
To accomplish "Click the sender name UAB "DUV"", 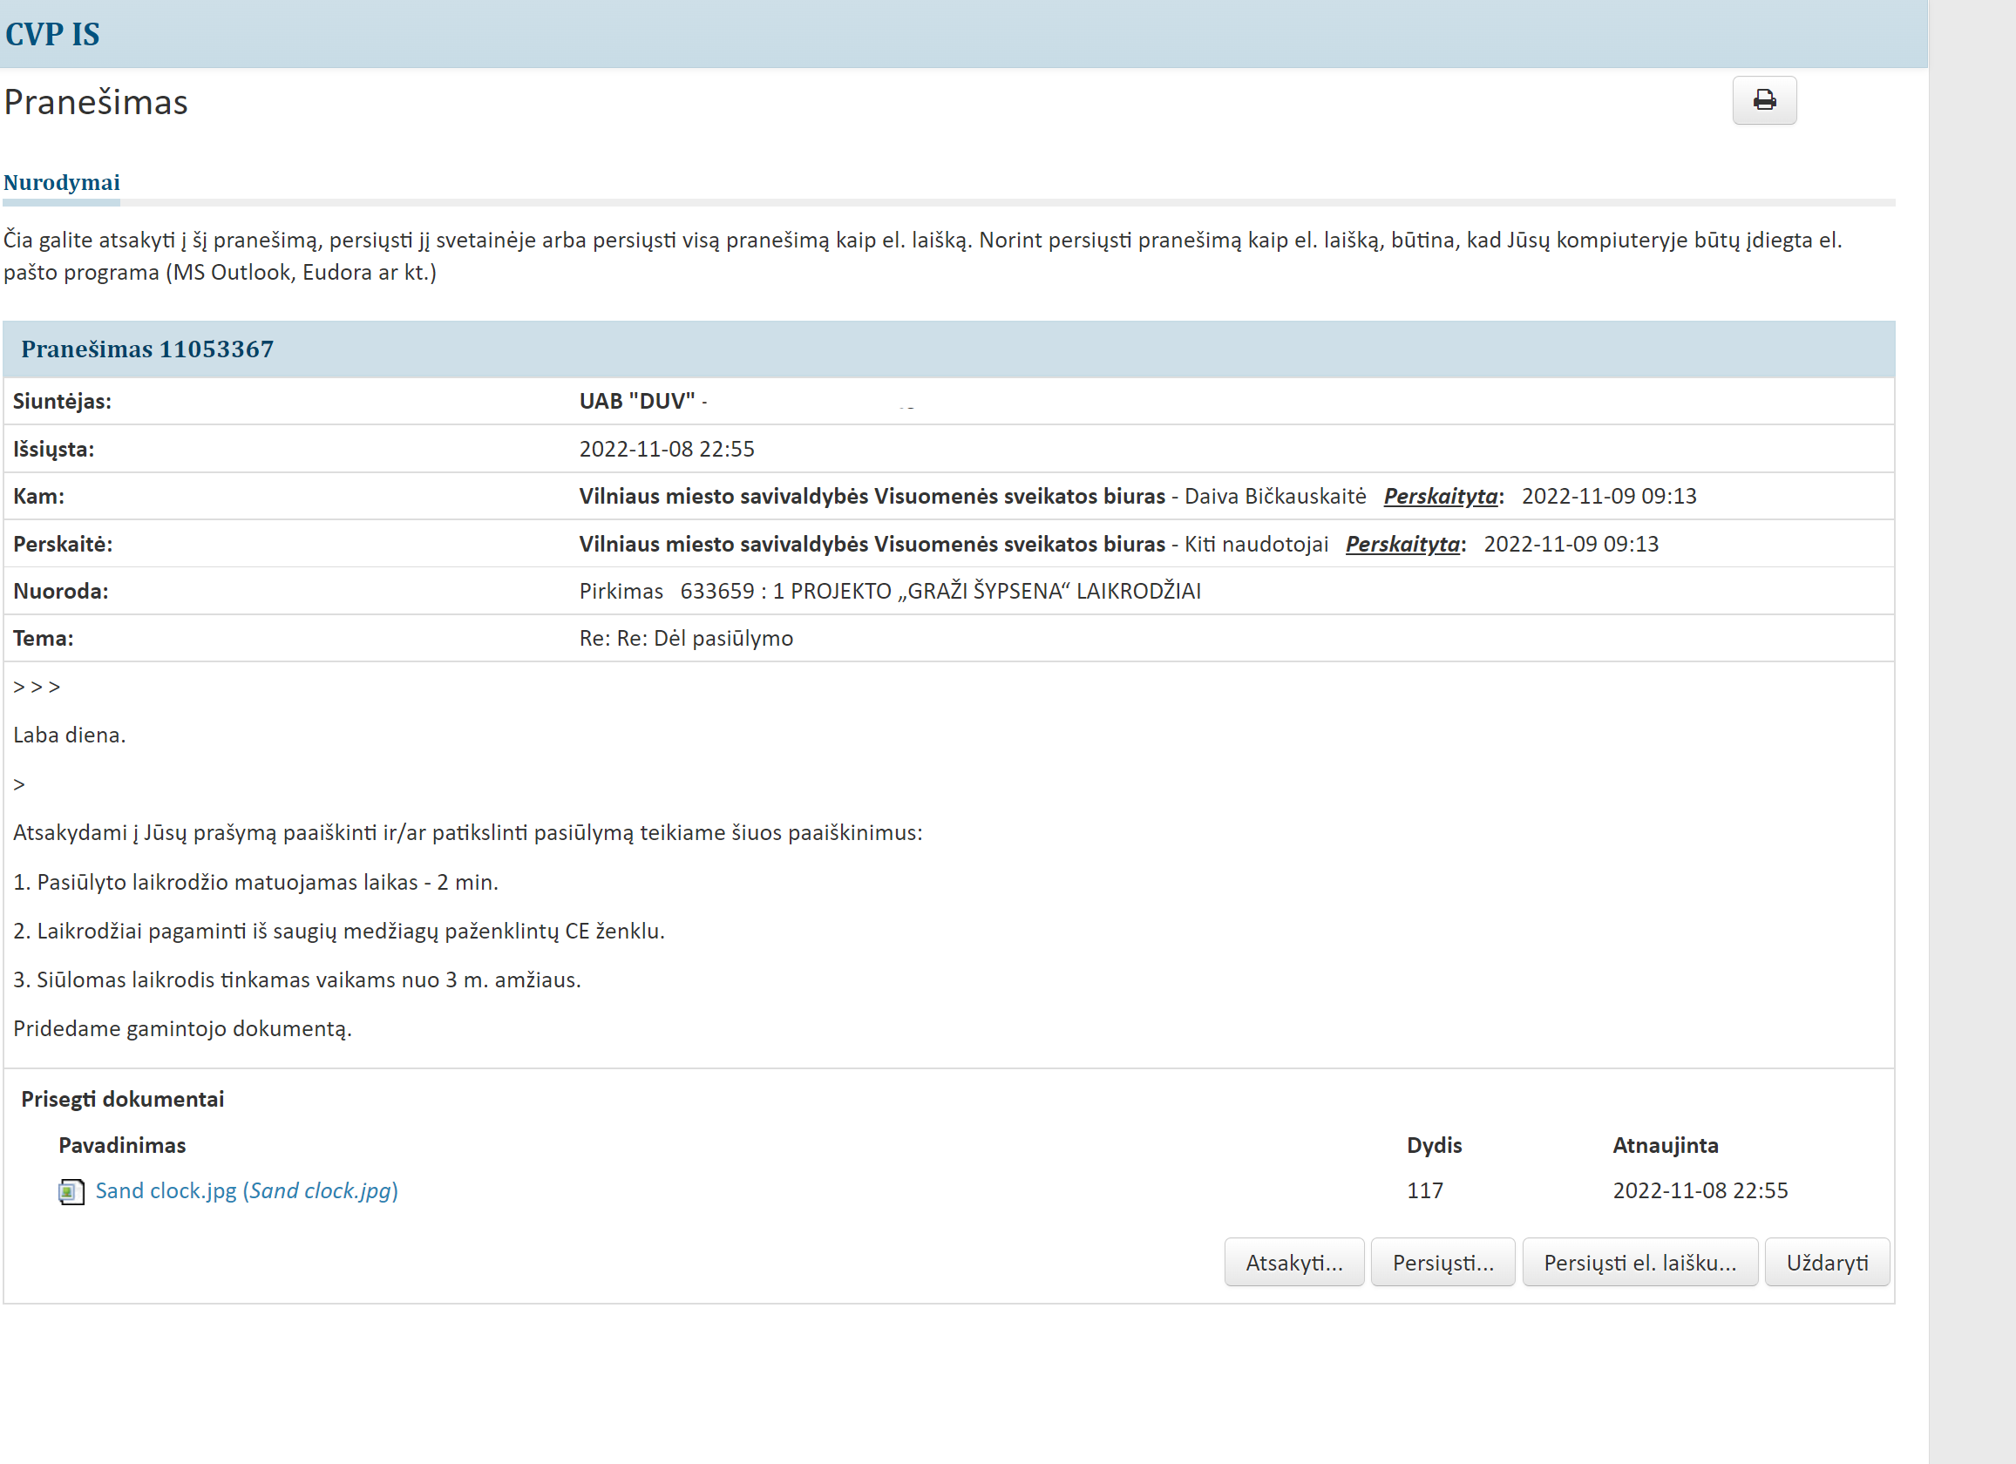I will pyautogui.click(x=636, y=401).
